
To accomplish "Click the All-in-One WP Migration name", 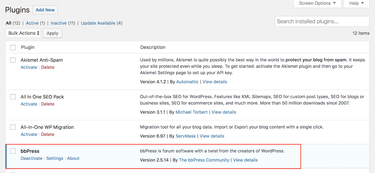I will tap(47, 127).
